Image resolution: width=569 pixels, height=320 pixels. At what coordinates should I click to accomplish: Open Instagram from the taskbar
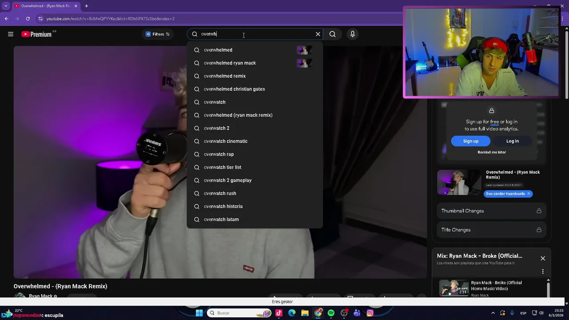tap(370, 313)
